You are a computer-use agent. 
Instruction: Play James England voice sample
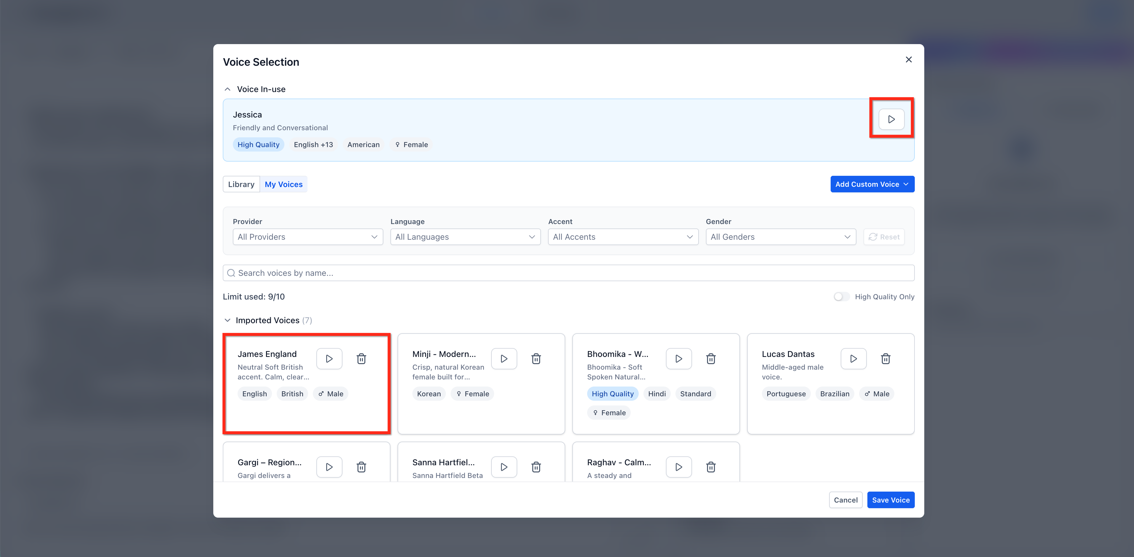(x=329, y=359)
